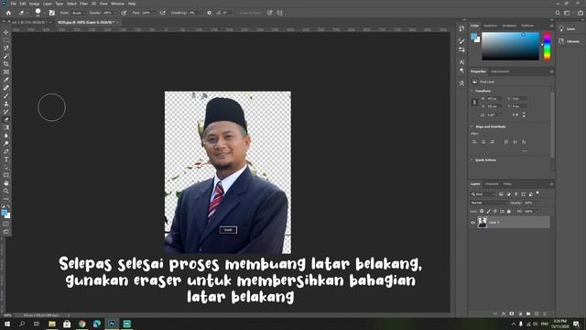Select the Dodge tool
This screenshot has width=586, height=330.
point(6,143)
